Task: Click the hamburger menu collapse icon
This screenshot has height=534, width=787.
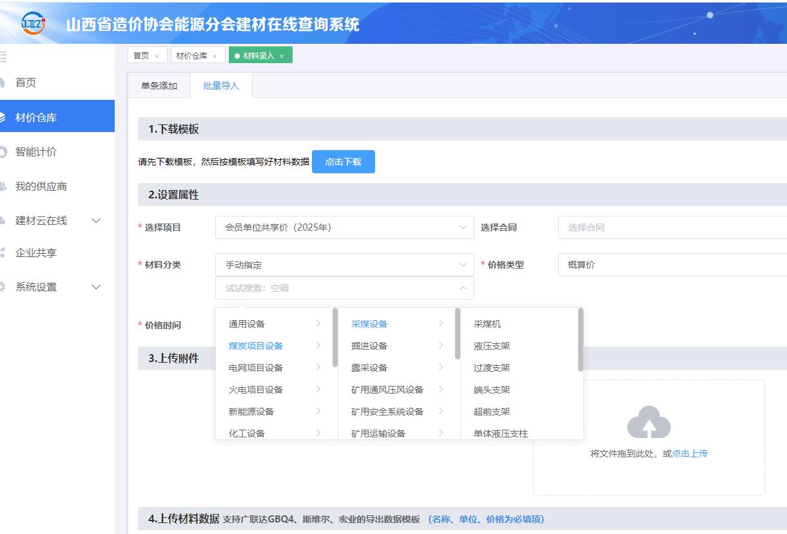Action: click(x=3, y=56)
